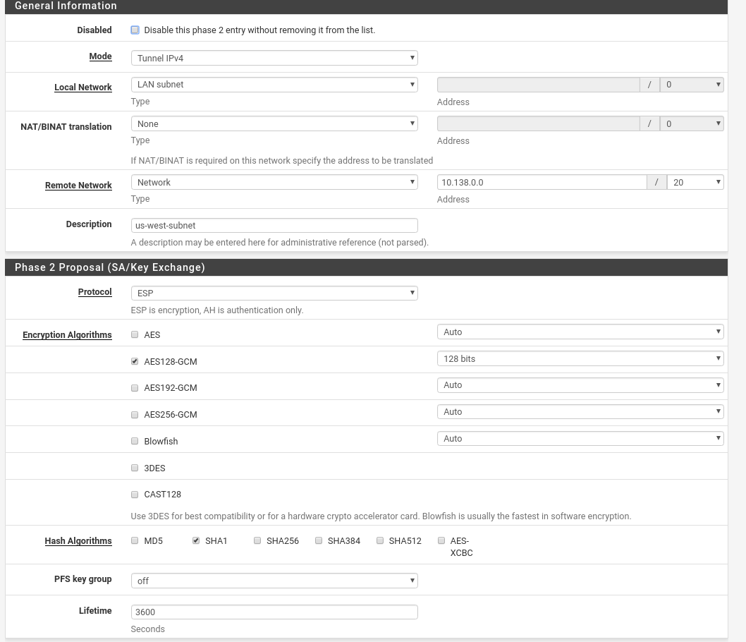Image resolution: width=746 pixels, height=642 pixels.
Task: Check the MD5 hash algorithm
Action: [135, 540]
